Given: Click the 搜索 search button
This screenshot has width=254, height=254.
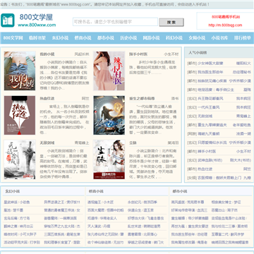Looking at the screenshot, I should pyautogui.click(x=171, y=23).
